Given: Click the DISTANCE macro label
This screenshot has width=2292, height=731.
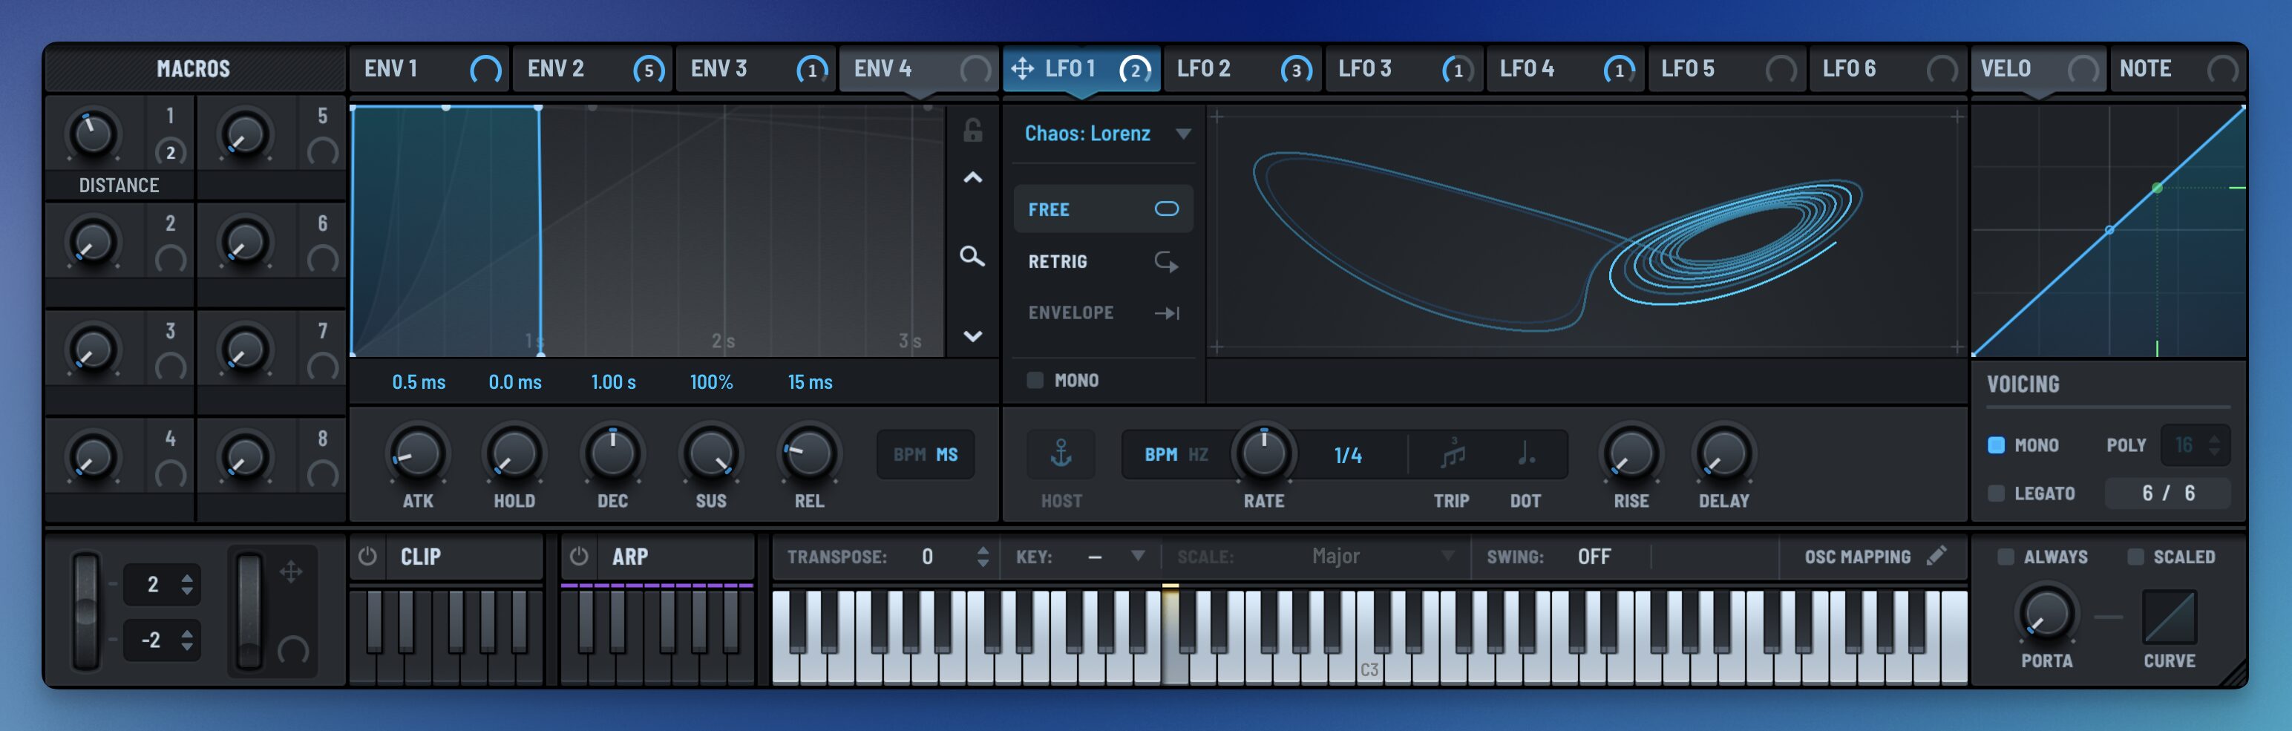Looking at the screenshot, I should pos(119,185).
